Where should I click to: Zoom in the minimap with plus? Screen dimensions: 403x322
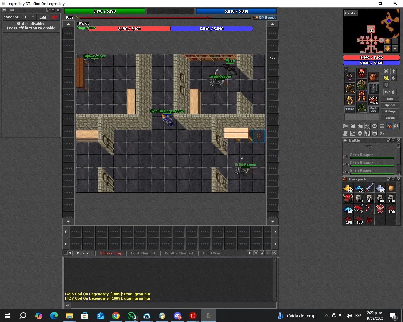tap(395, 41)
